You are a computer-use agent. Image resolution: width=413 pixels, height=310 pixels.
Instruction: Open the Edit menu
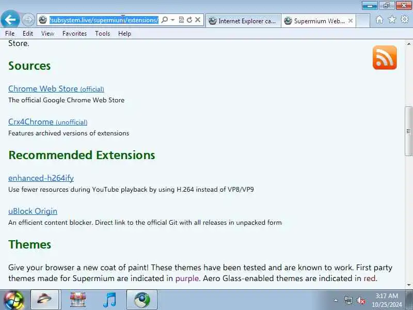click(28, 34)
